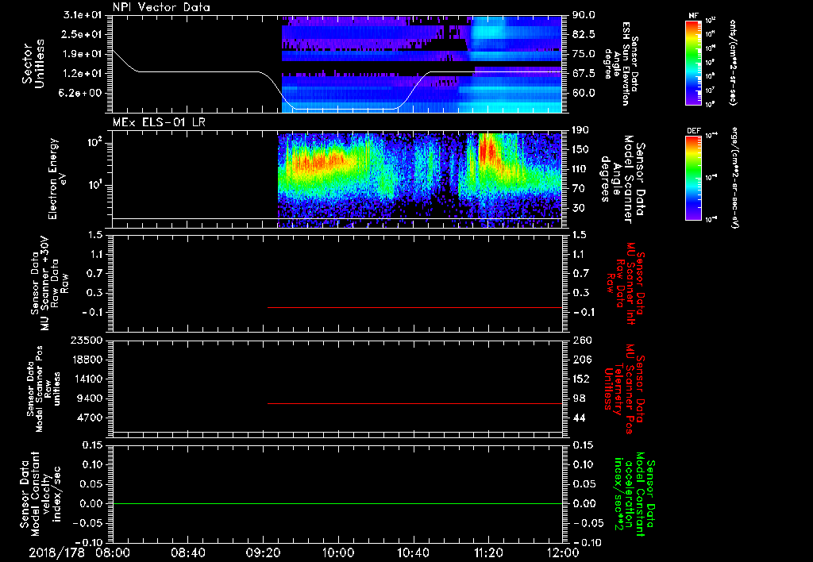
Task: Click the 'Electron Energy eV' axis title
Action: 59,179
